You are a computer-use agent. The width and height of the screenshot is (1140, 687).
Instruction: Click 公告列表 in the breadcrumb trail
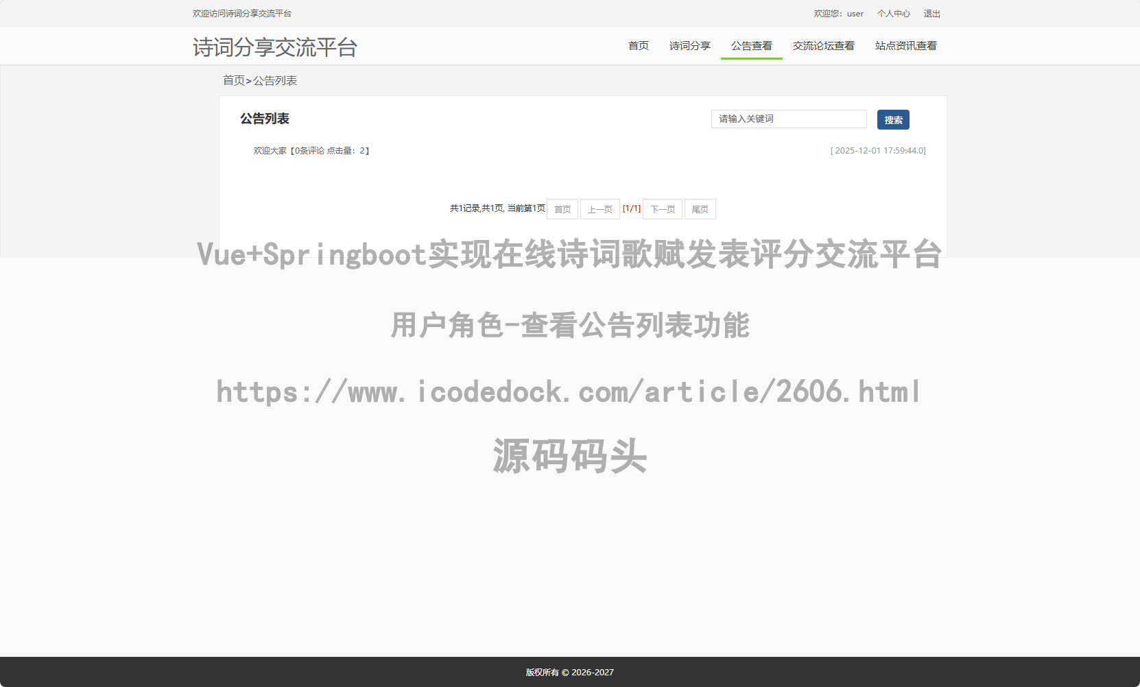click(275, 81)
